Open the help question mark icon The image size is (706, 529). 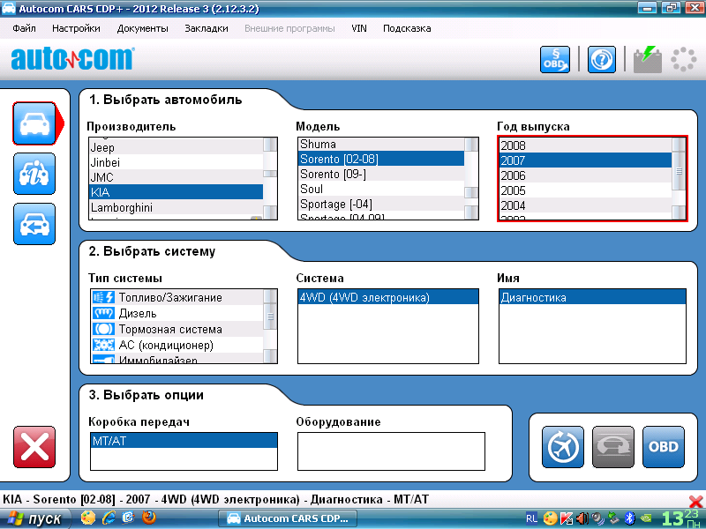tap(602, 59)
